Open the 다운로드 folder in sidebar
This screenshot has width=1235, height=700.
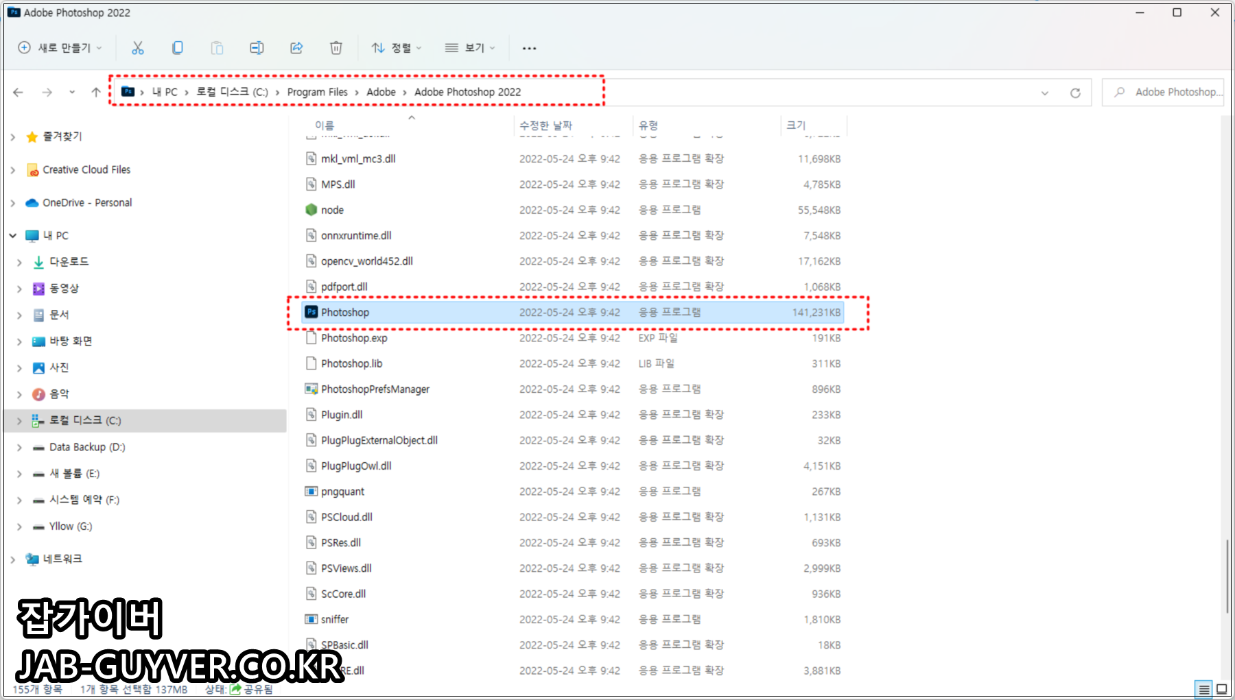point(69,262)
